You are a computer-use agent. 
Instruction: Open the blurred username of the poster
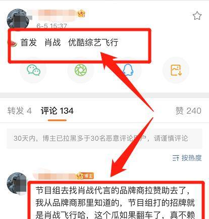click(x=52, y=14)
